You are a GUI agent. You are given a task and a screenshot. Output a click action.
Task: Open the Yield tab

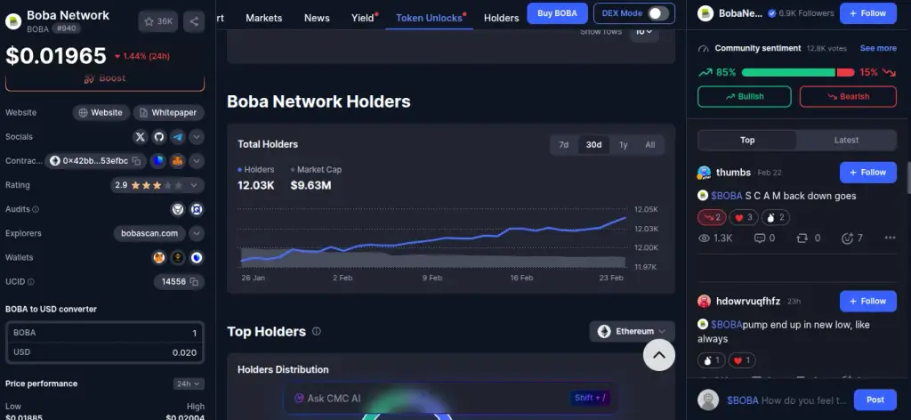tap(363, 18)
